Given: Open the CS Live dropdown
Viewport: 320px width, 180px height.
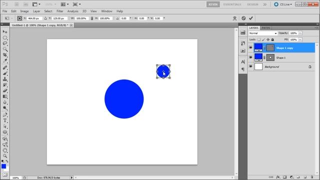Looking at the screenshot, I should tap(283, 4).
